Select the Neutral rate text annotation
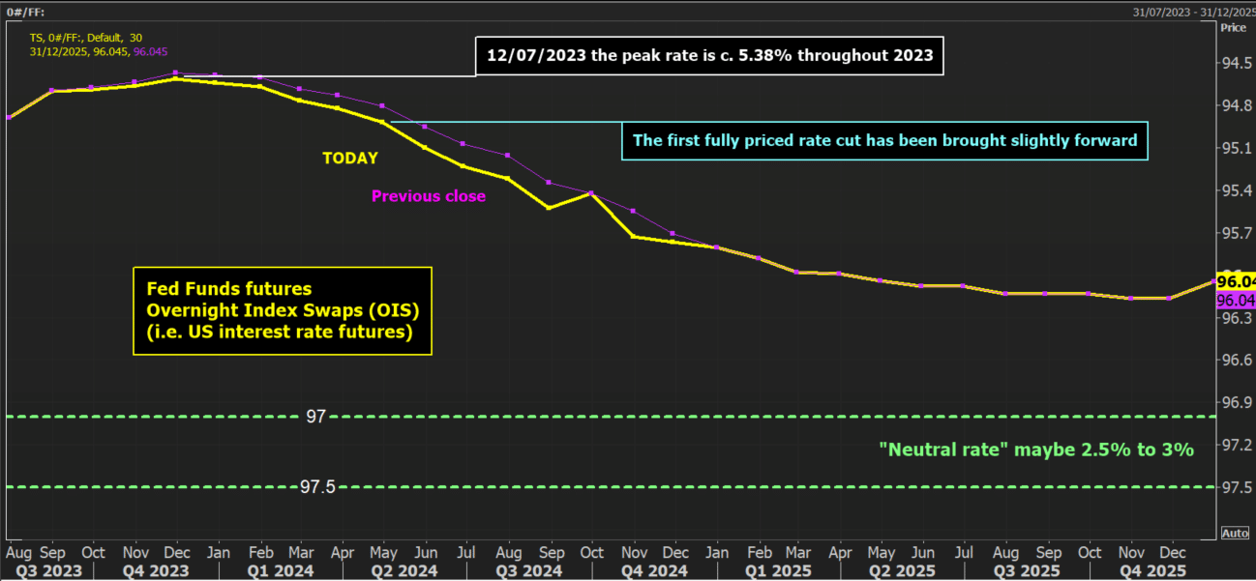Viewport: 1256px width, 581px height. point(1036,450)
